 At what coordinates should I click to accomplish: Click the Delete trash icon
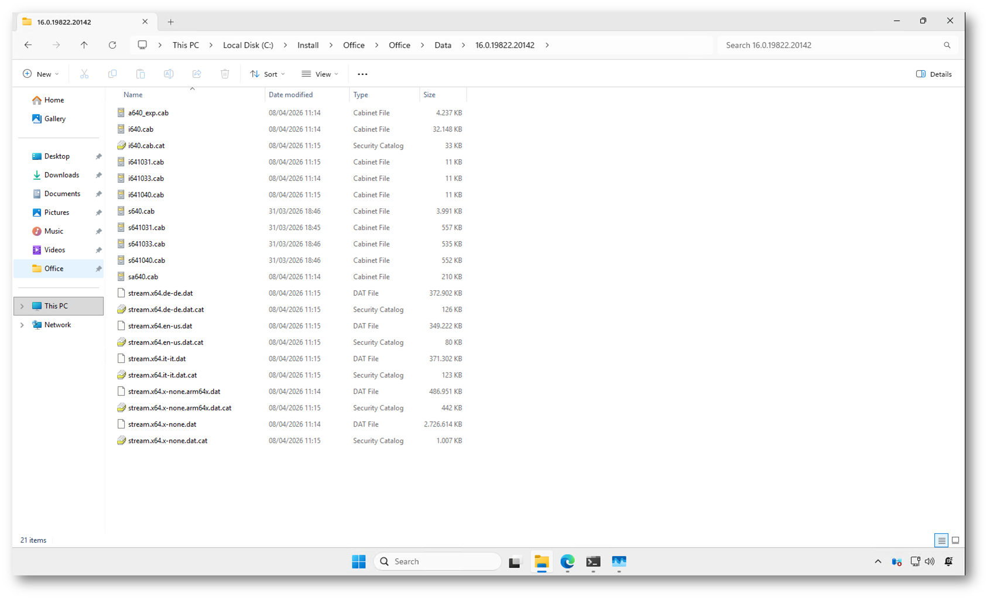point(225,74)
